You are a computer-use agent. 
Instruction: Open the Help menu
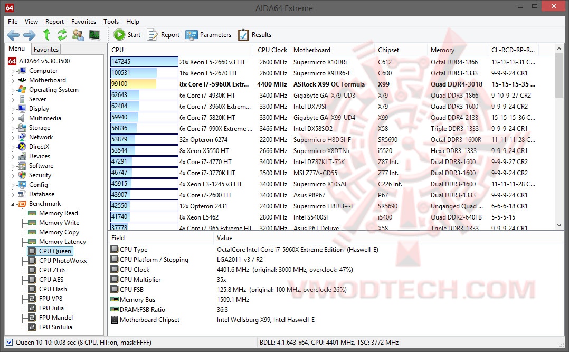[132, 22]
